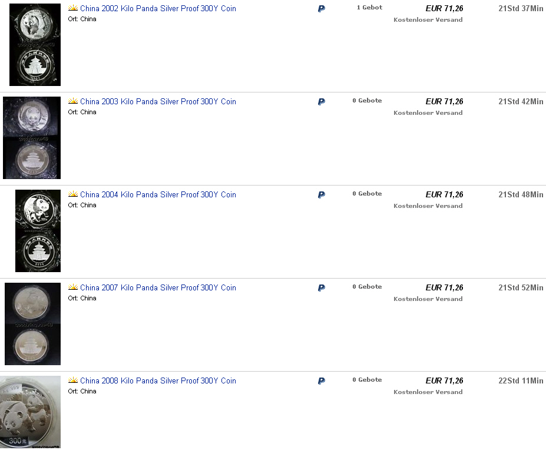Click the PayPal icon for 2008 Panda coin

[322, 381]
